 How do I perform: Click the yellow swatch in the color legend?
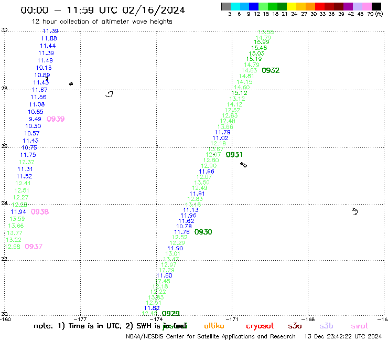pos(292,6)
